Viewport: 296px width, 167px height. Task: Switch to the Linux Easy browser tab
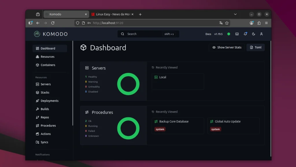click(111, 14)
